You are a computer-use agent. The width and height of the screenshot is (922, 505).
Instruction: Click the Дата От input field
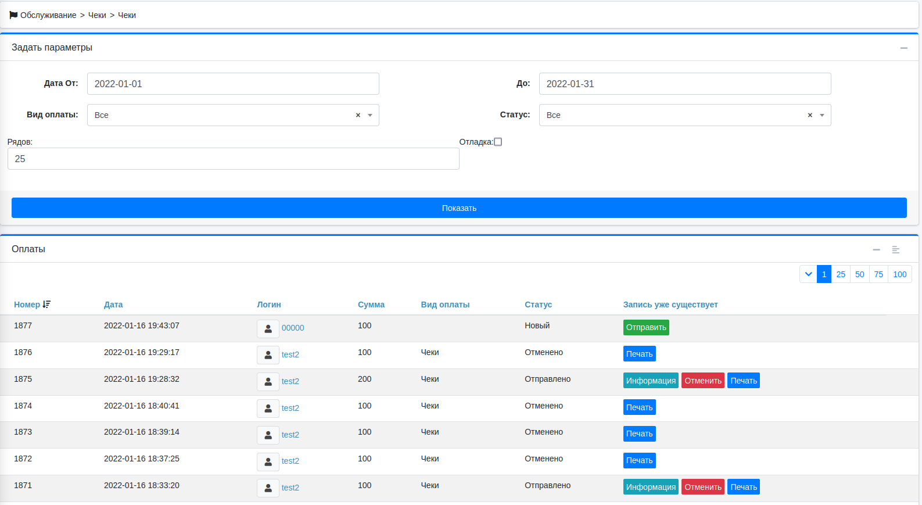(233, 84)
